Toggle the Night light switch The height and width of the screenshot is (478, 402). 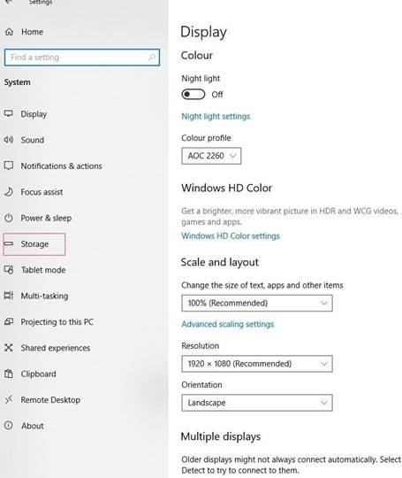[193, 94]
